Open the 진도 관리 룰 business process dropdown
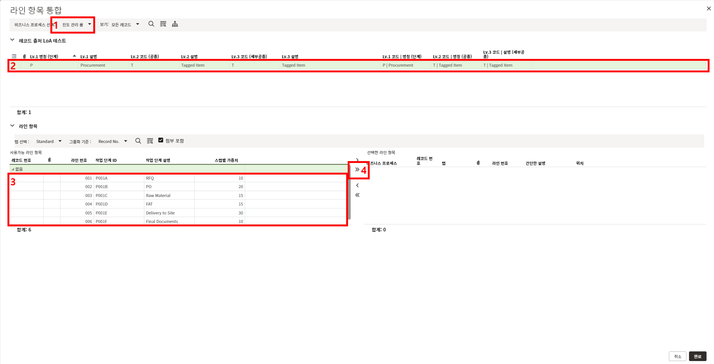Viewport: 714px width, 364px height. (76, 25)
